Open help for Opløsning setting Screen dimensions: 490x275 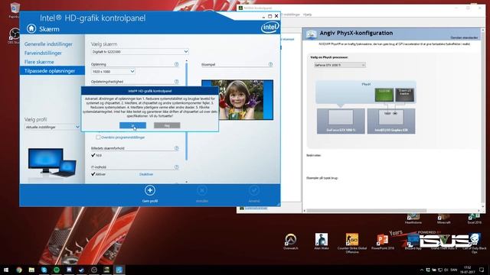point(177,64)
